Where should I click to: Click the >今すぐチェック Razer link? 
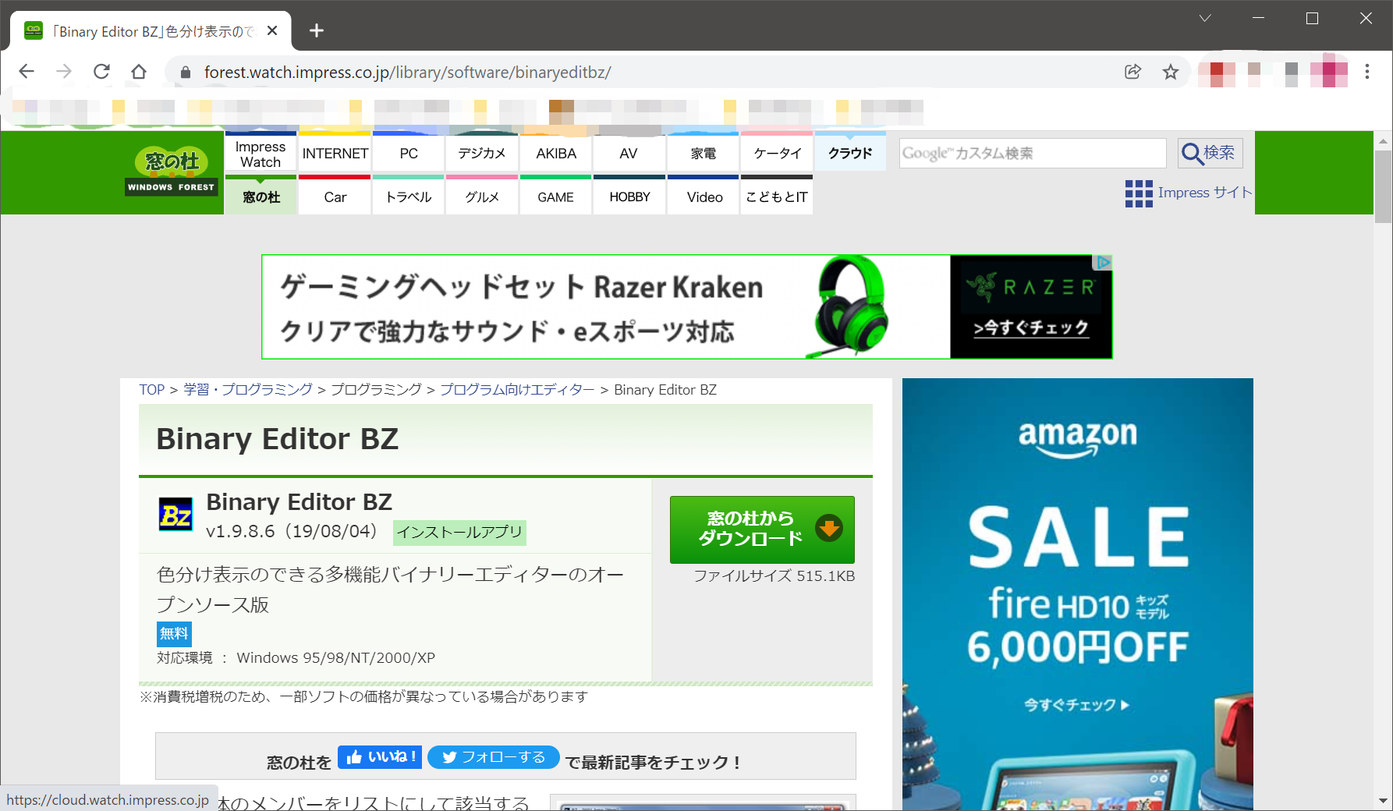click(x=1030, y=328)
